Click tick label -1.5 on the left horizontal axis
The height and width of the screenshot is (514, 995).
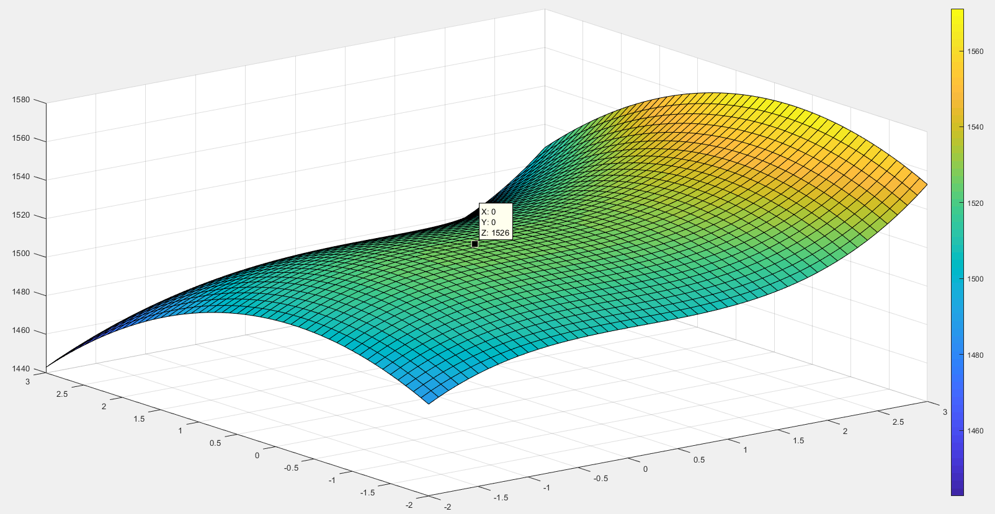point(367,493)
